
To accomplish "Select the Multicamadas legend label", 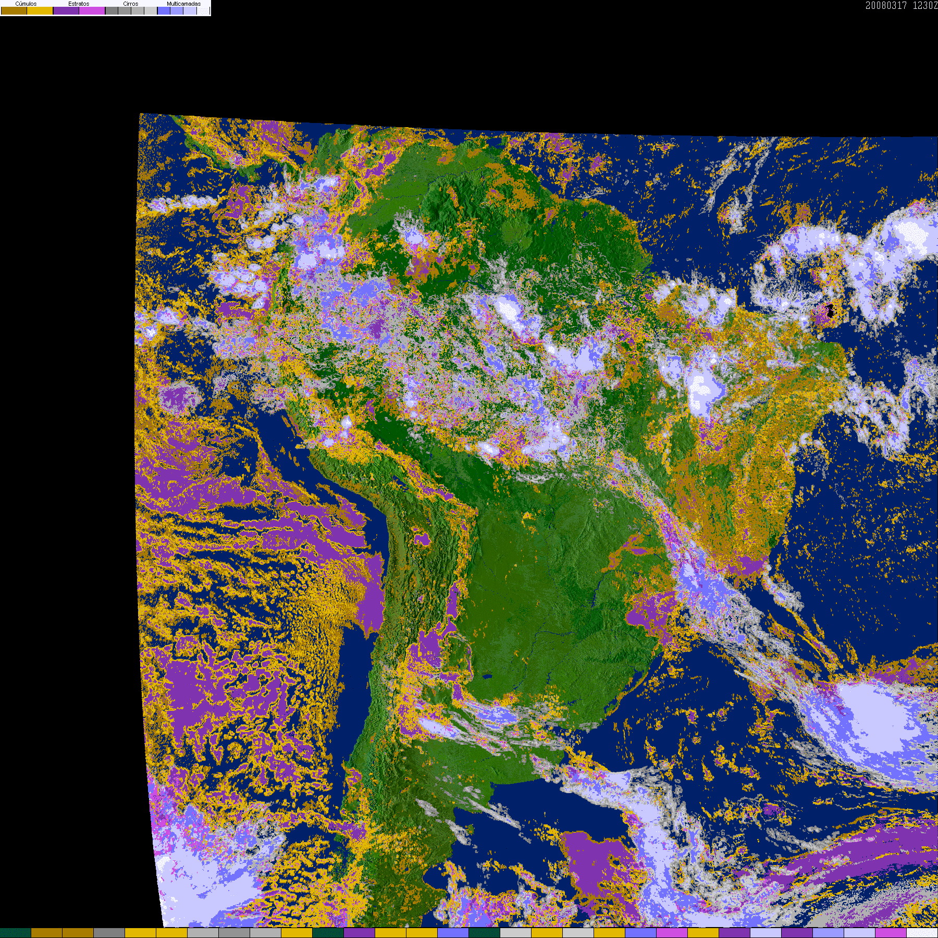I will click(x=183, y=4).
